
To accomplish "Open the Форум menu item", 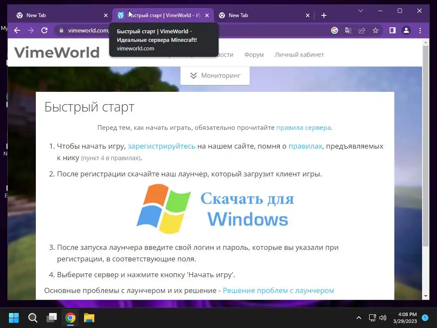I will click(254, 55).
